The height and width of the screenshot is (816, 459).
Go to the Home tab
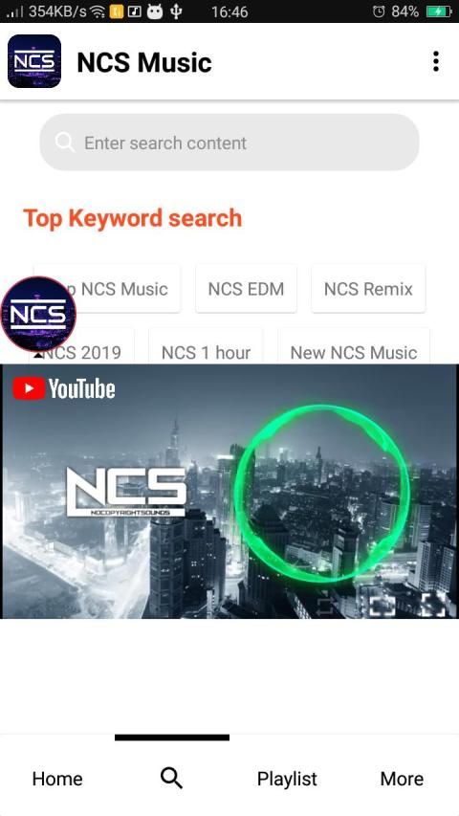[x=57, y=779]
